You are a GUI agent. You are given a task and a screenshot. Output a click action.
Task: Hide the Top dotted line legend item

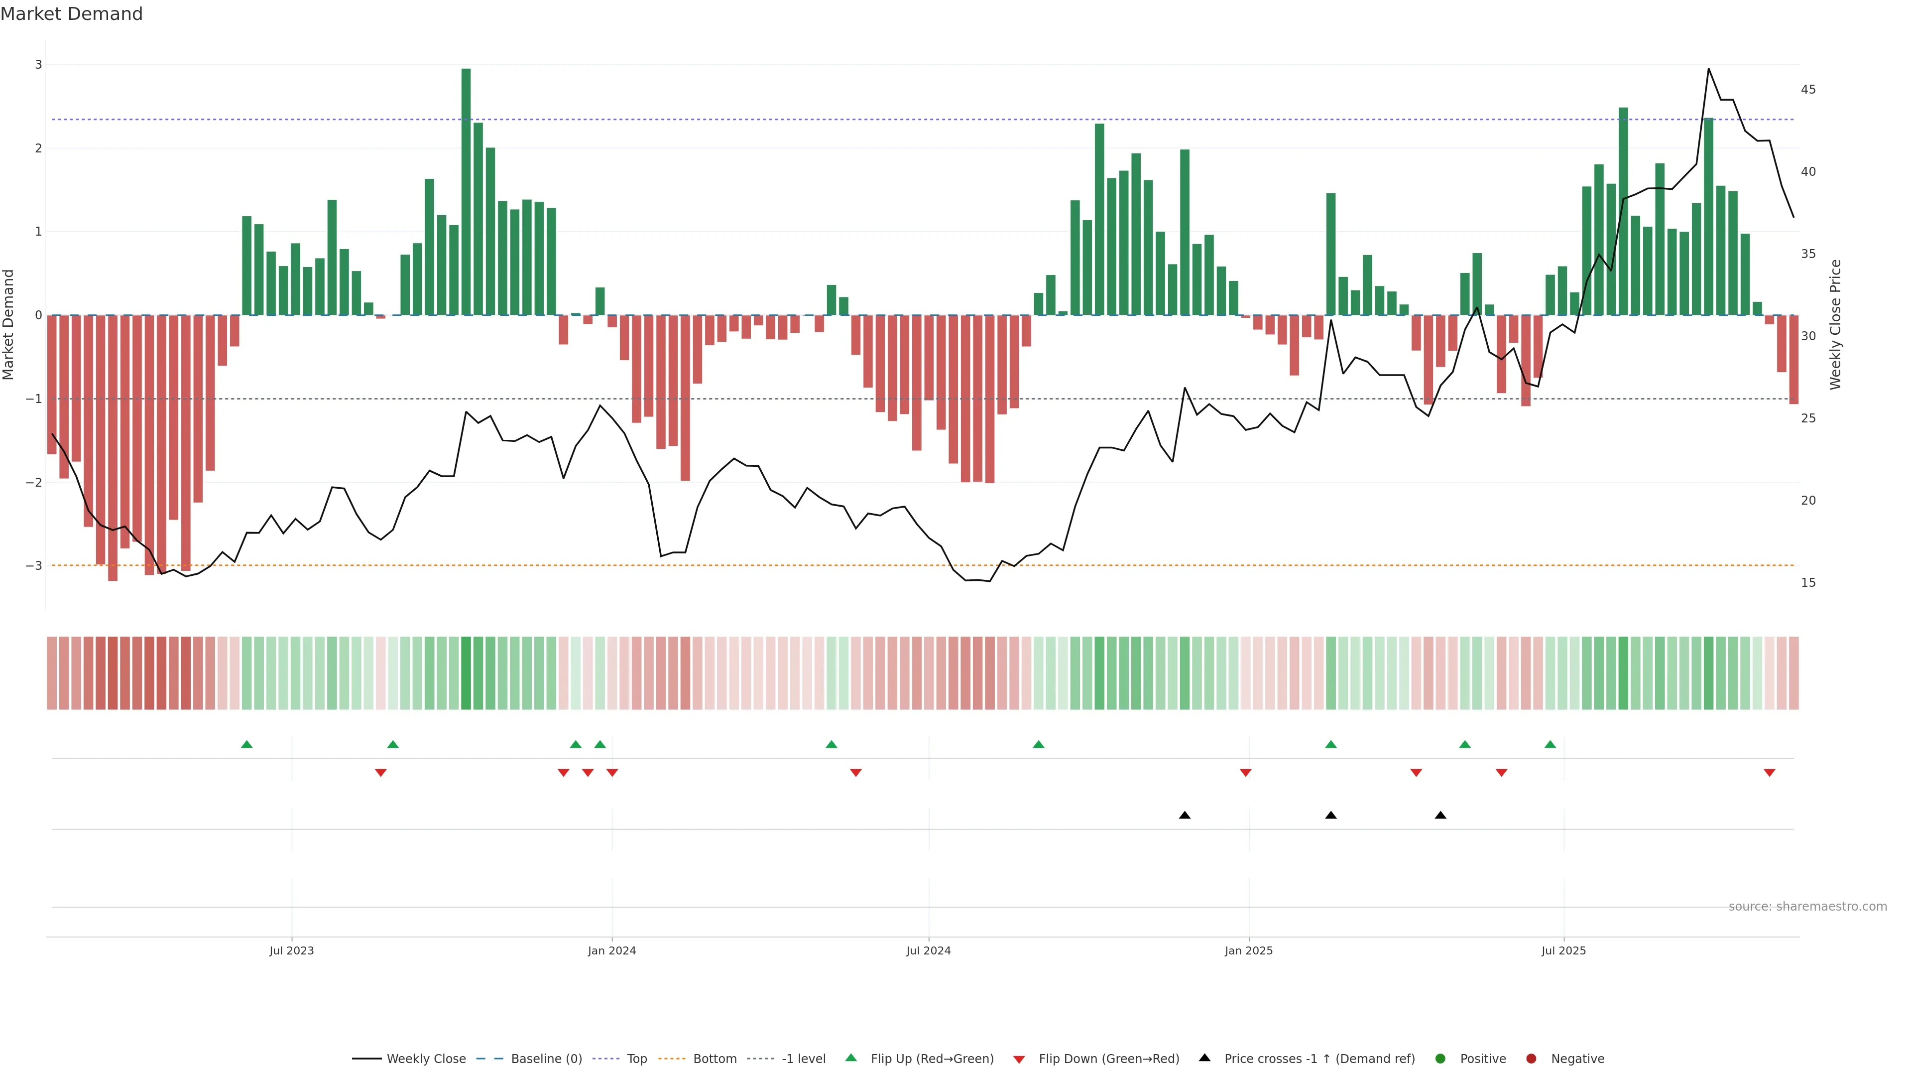636,1059
